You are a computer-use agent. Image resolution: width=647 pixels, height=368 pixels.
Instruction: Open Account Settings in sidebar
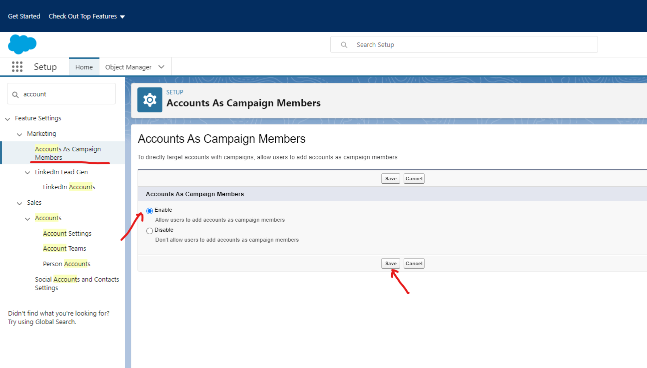coord(67,234)
